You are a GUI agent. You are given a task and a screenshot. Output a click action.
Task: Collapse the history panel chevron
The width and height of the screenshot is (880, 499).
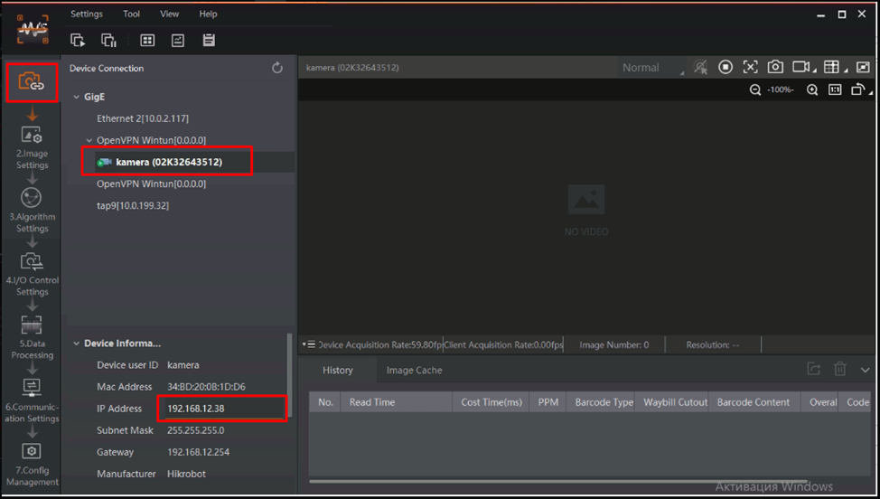865,370
